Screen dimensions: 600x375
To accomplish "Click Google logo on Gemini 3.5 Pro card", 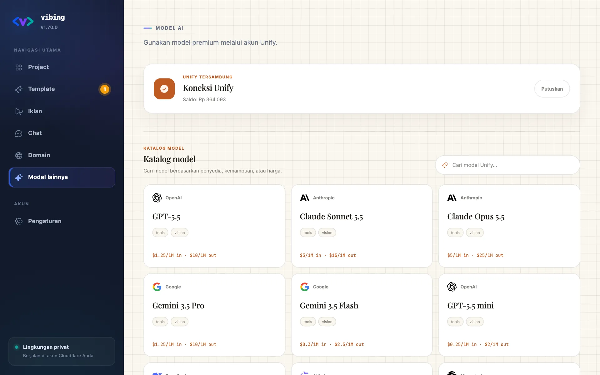I will 157,287.
